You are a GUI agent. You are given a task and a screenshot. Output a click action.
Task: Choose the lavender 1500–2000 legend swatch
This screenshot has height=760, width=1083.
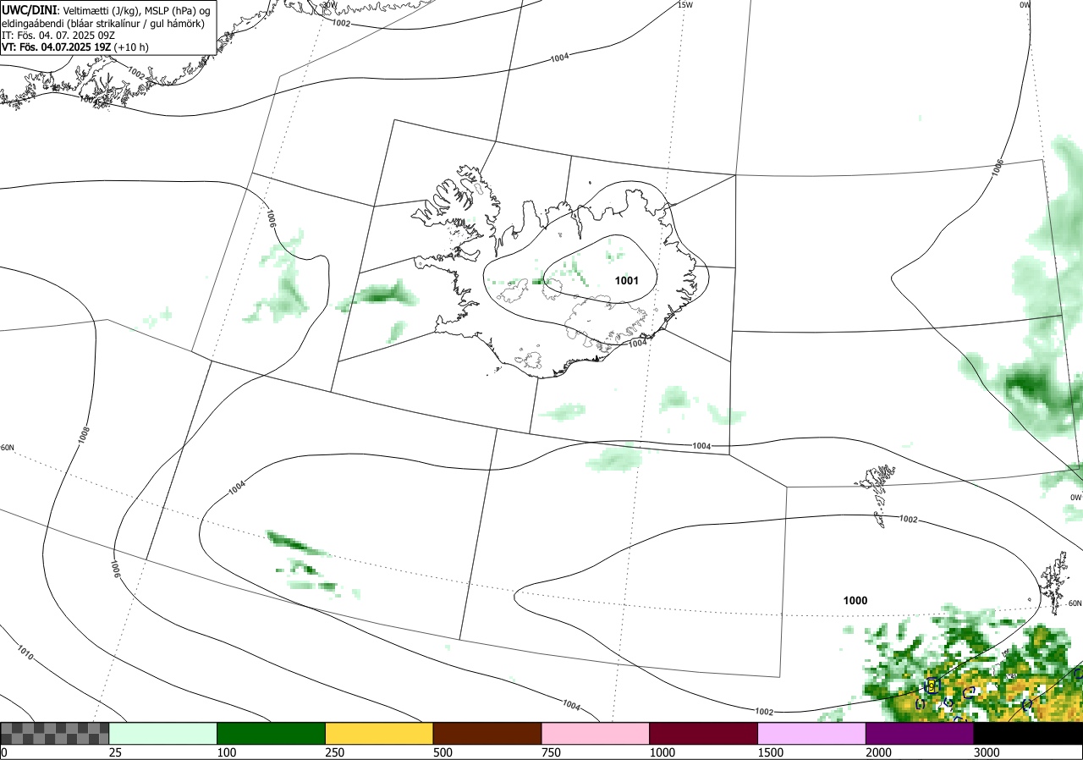coord(812,733)
